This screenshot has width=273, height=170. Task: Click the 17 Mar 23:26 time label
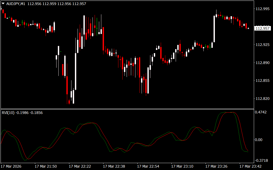click(216, 166)
